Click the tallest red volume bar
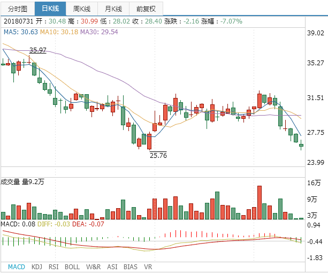This screenshot has width=328, height=274. point(260,202)
